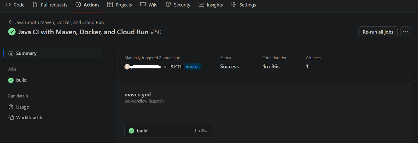The image size is (418, 143).
Task: Click the back arrow to workflow list
Action: pos(11,22)
